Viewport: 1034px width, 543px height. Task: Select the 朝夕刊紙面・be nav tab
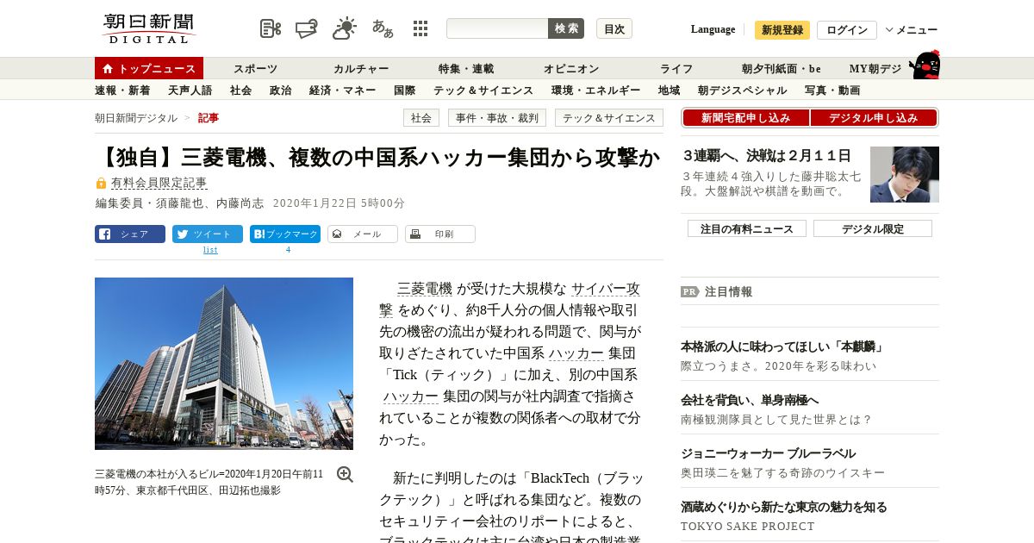pyautogui.click(x=782, y=68)
